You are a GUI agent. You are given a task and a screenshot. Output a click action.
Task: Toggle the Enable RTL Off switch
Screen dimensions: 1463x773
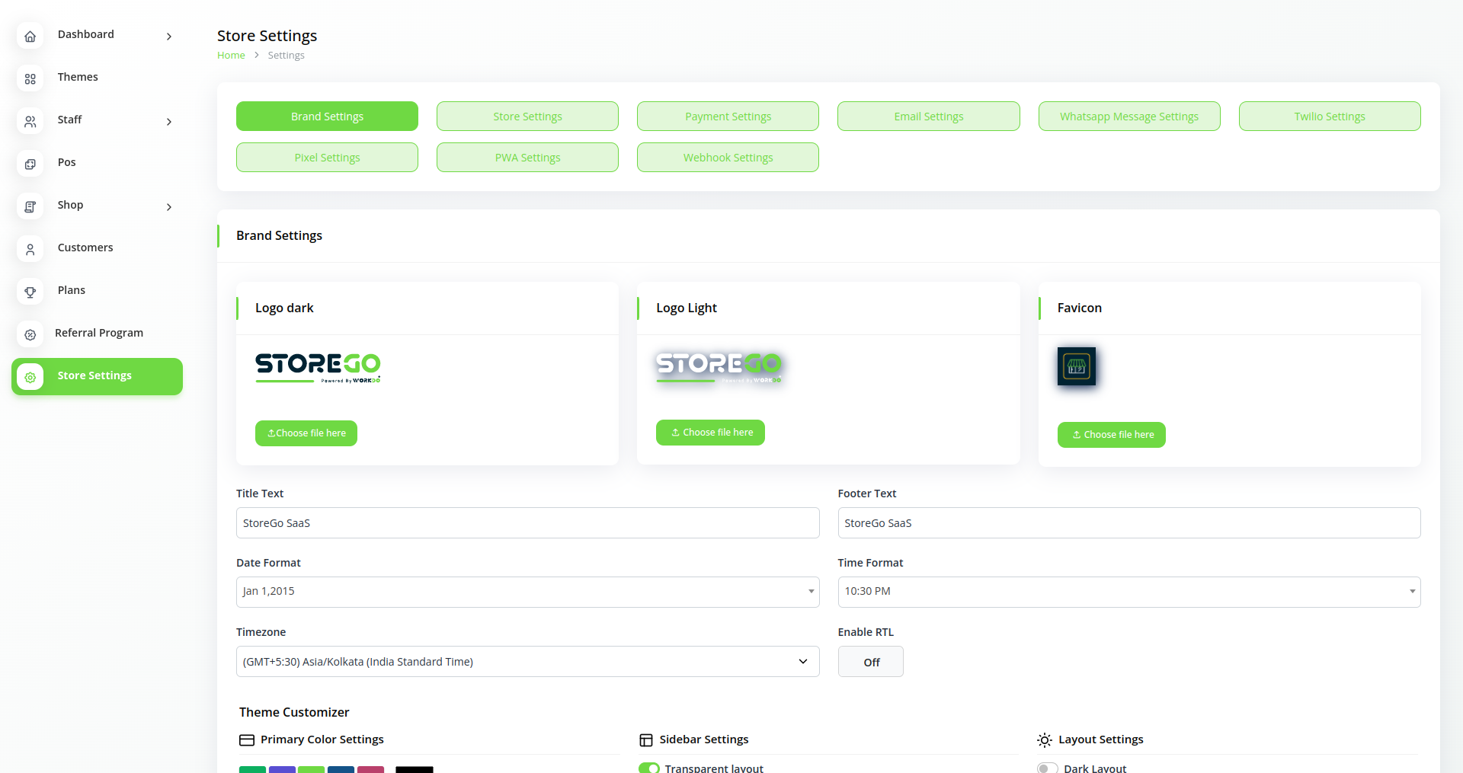pyautogui.click(x=870, y=662)
